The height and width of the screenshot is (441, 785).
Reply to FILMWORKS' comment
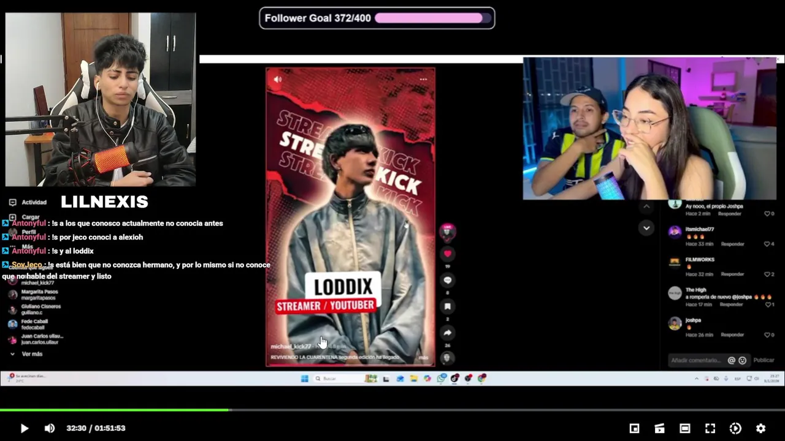click(x=732, y=274)
